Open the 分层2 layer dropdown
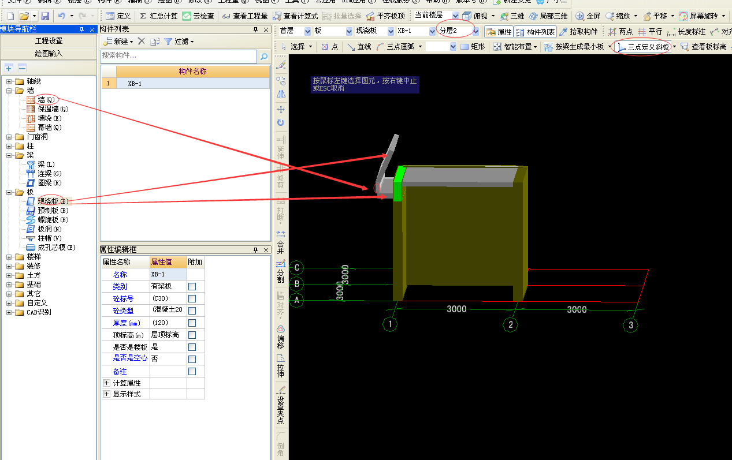 pyautogui.click(x=475, y=31)
